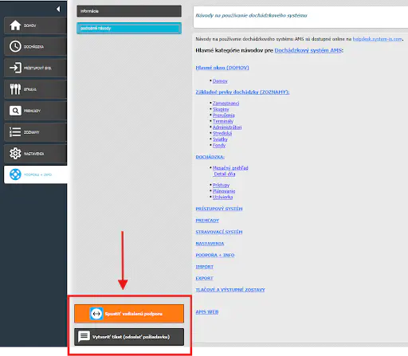
Task: Open the Mesačný prehľad link
Action: pos(230,168)
